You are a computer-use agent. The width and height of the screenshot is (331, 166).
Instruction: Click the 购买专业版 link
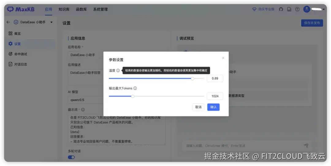pyautogui.click(x=266, y=9)
